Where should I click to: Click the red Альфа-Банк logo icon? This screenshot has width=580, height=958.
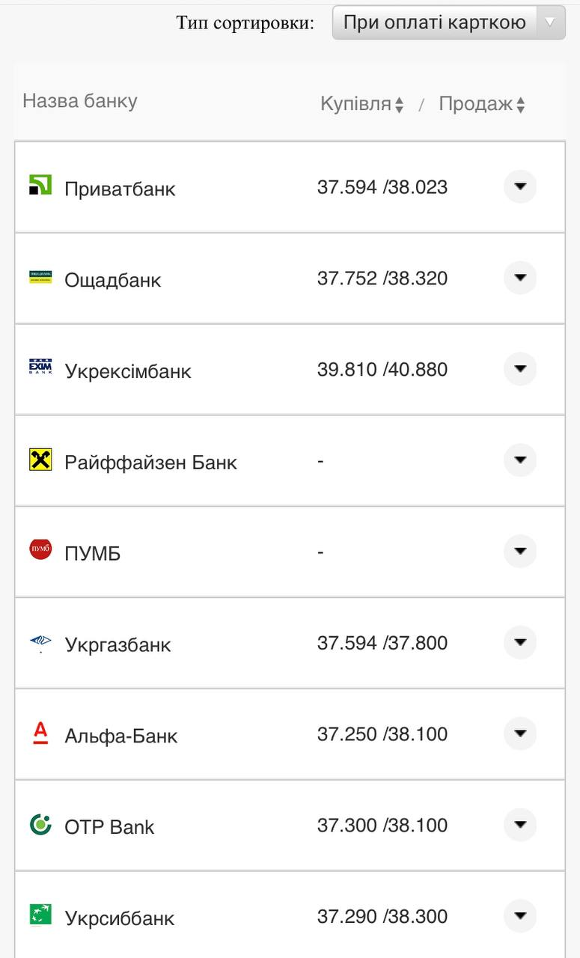coord(40,733)
